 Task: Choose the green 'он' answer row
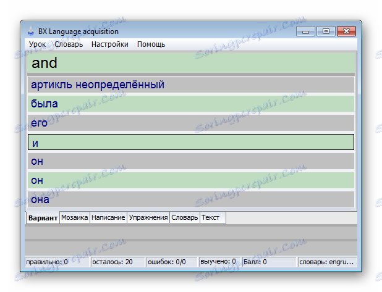191,180
